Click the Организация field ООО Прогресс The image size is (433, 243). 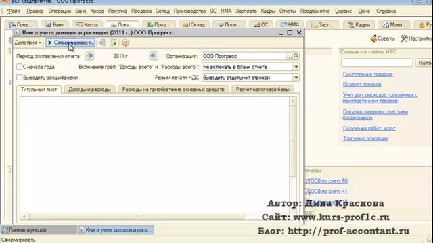244,56
